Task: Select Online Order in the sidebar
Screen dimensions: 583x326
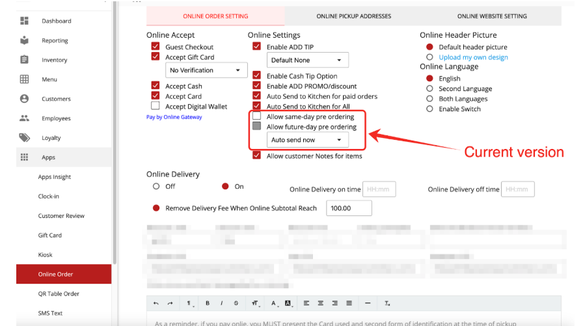Action: (x=64, y=274)
